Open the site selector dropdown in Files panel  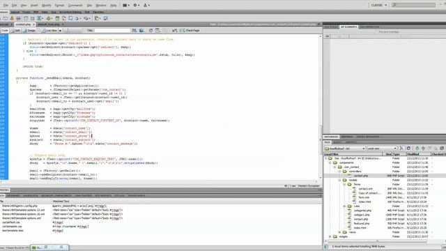(345, 149)
